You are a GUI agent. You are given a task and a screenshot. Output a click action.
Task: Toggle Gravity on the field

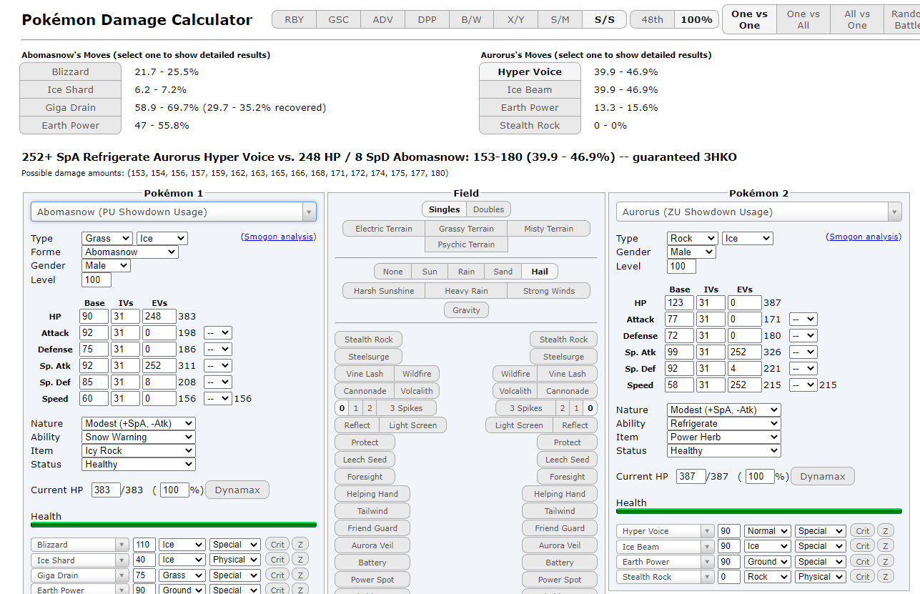(x=466, y=310)
